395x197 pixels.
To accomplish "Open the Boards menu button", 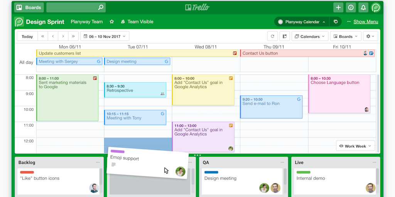I will (x=29, y=8).
